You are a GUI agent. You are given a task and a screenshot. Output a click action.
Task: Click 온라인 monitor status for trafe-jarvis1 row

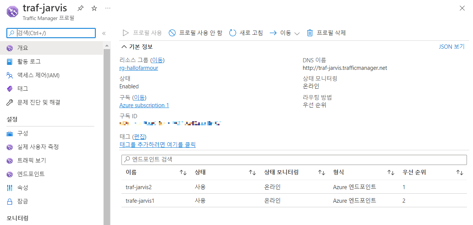click(272, 201)
